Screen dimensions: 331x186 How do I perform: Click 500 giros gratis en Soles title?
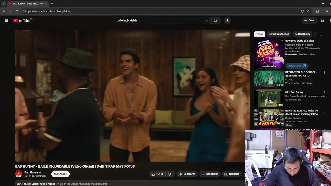point(299,41)
